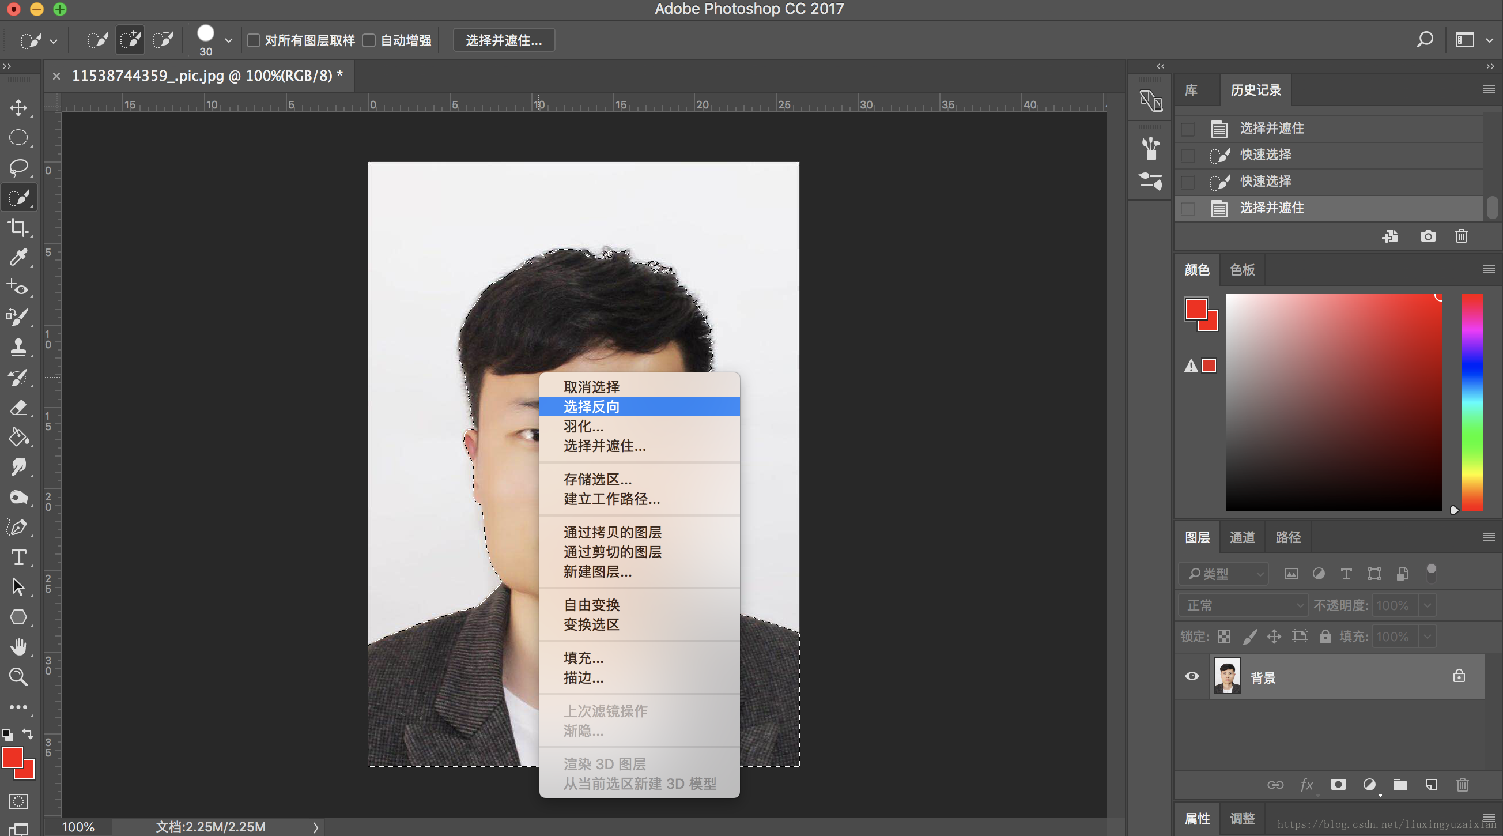Enable Auto-Enhance checkbox (自动增强)
Image resolution: width=1503 pixels, height=836 pixels.
[369, 40]
